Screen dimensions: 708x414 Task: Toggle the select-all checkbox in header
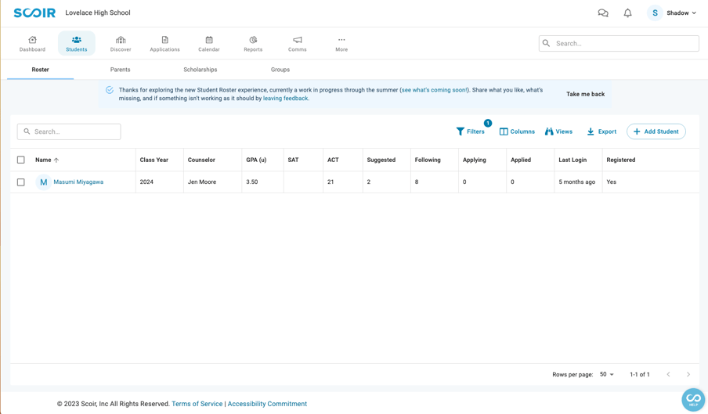point(21,160)
